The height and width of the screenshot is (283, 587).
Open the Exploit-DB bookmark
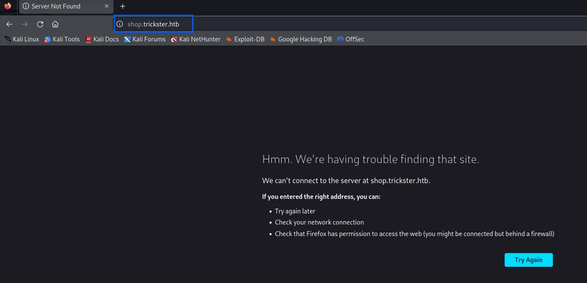pyautogui.click(x=245, y=39)
